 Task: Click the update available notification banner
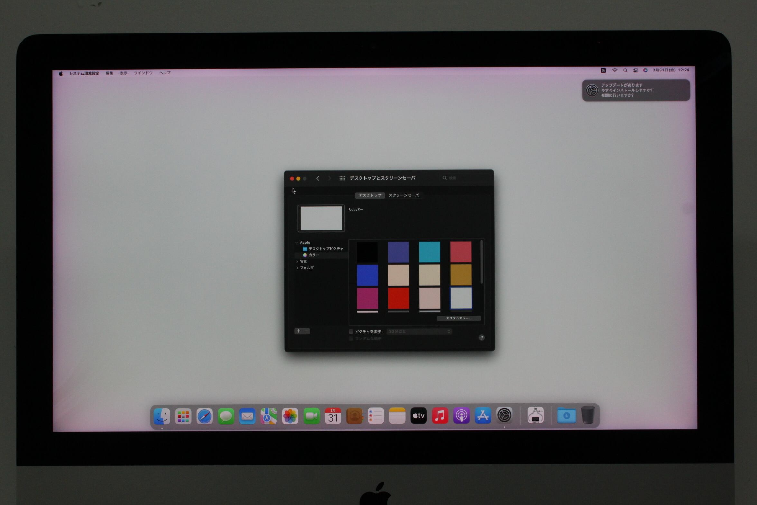pos(635,90)
